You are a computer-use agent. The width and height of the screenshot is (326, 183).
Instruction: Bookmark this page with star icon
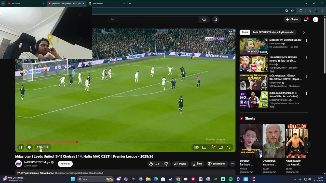292,11
